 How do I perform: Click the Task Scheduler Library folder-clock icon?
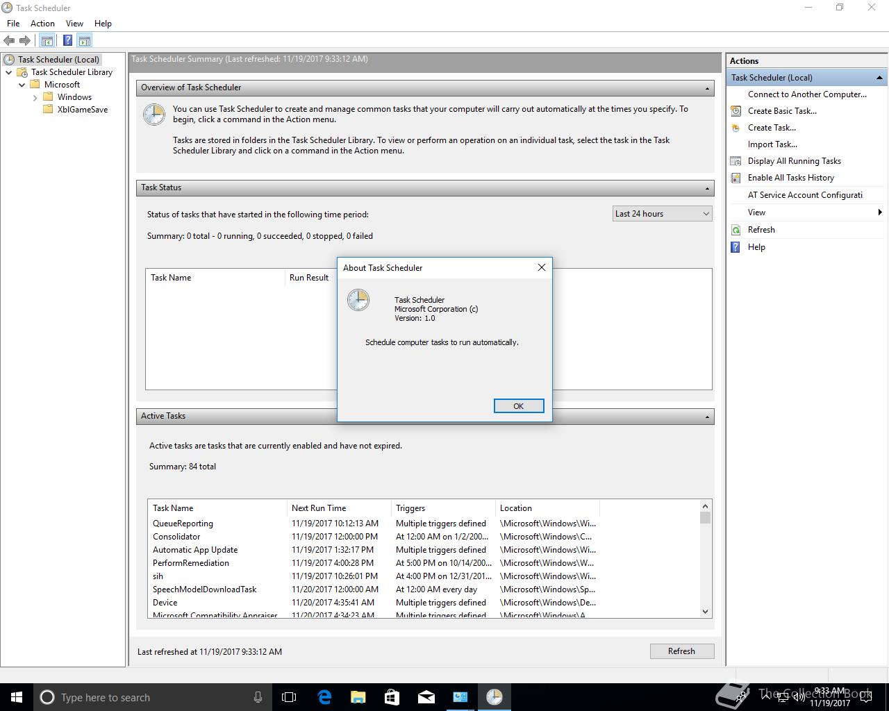tap(22, 72)
